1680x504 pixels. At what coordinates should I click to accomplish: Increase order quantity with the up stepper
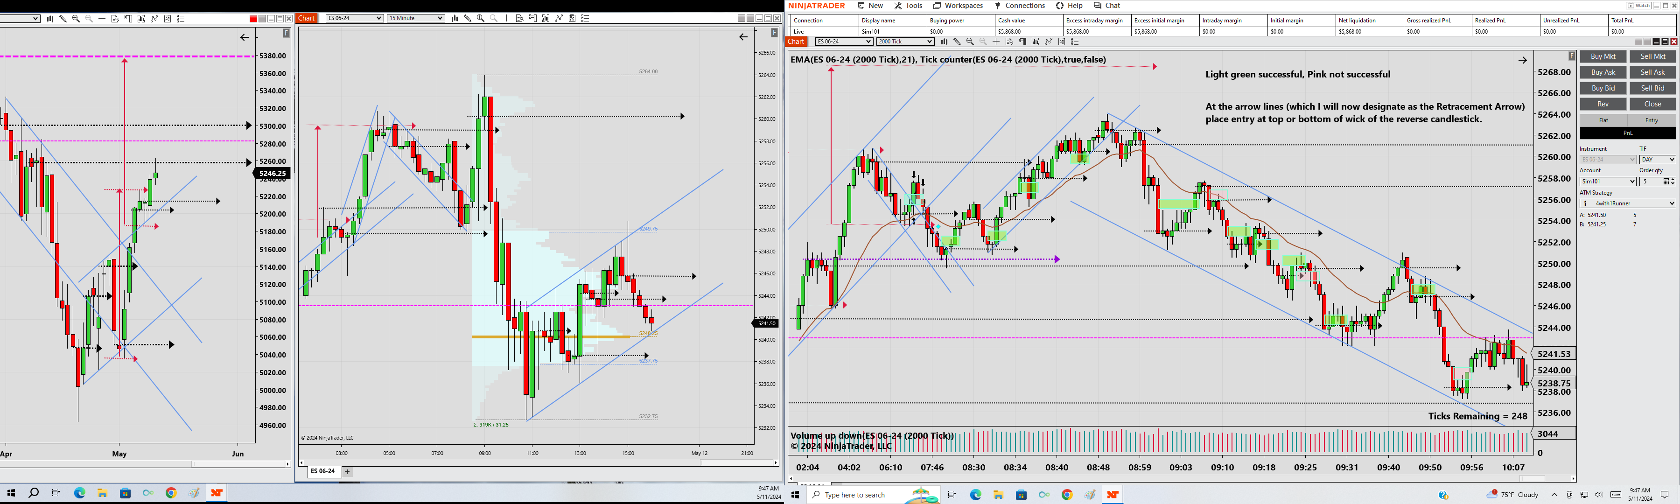tap(1673, 179)
